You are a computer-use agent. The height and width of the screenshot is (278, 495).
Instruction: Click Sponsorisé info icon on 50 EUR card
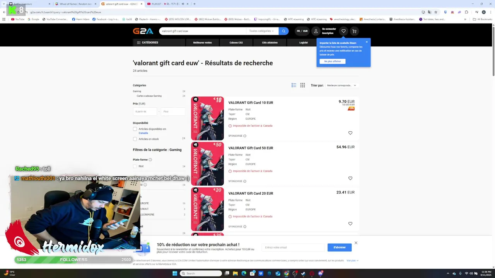245,181
